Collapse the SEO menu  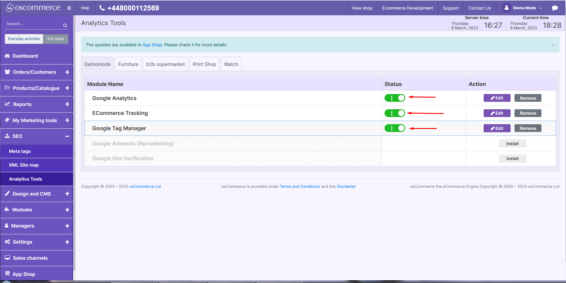click(67, 136)
